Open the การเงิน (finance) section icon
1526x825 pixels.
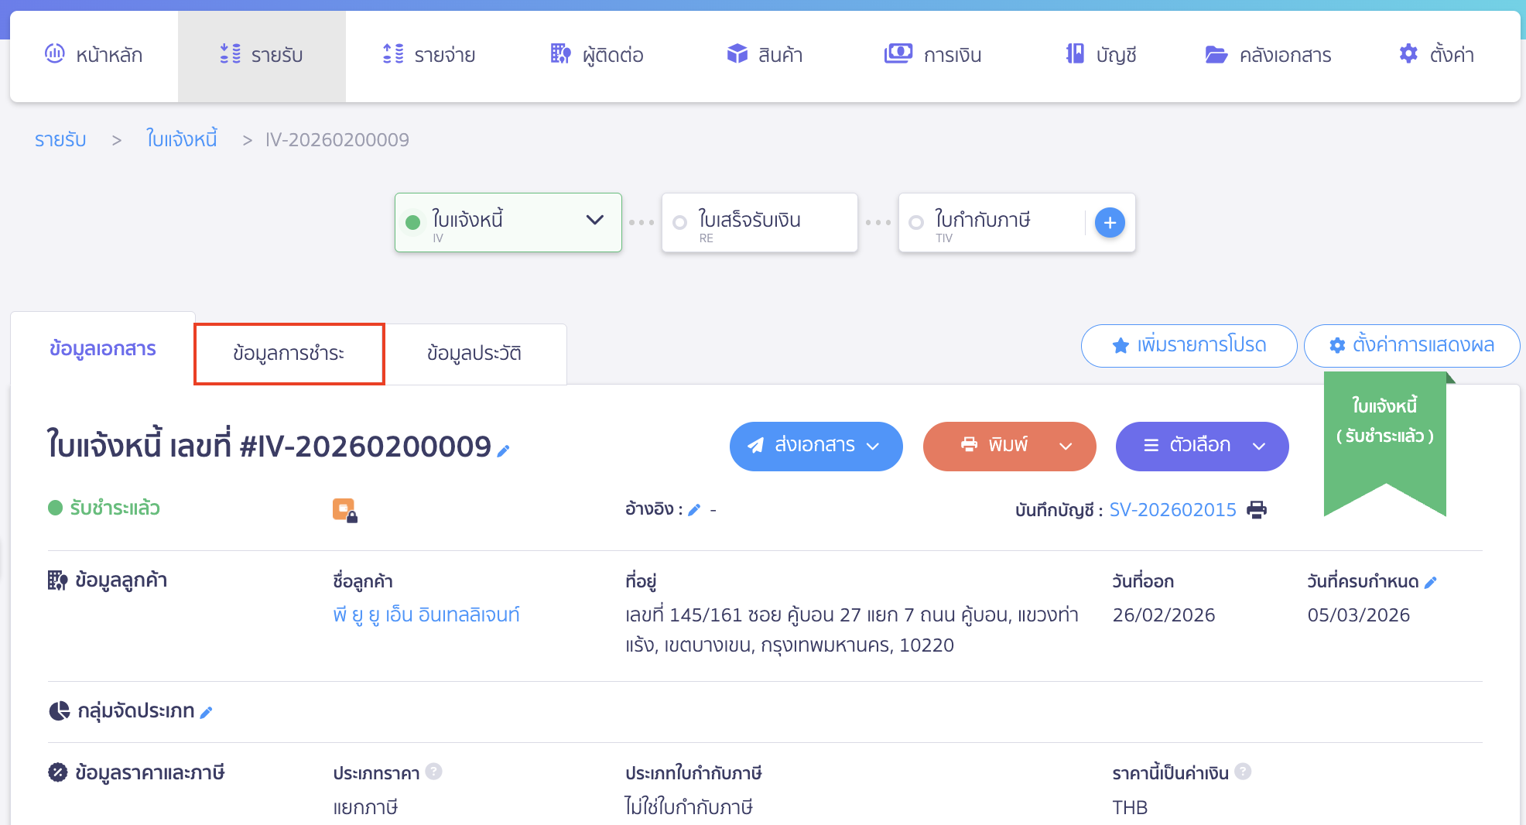[898, 54]
